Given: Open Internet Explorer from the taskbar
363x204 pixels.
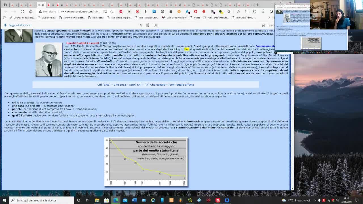Looking at the screenshot, I should (153, 200).
